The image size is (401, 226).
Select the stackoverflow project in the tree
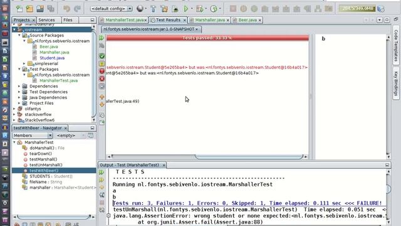coord(38,114)
